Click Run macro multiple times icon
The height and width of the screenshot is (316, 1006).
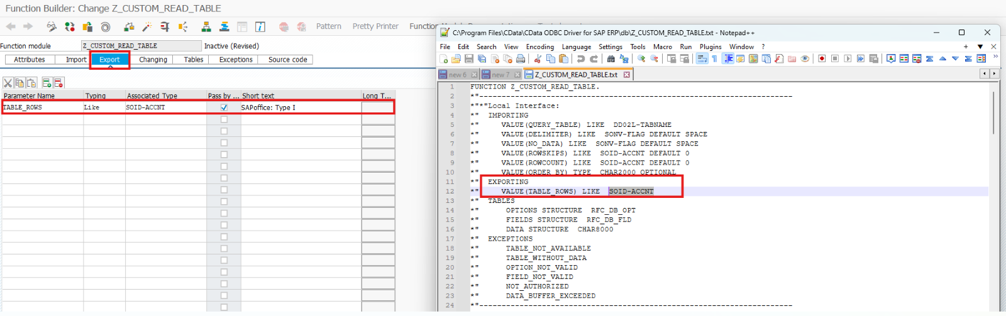pos(861,58)
